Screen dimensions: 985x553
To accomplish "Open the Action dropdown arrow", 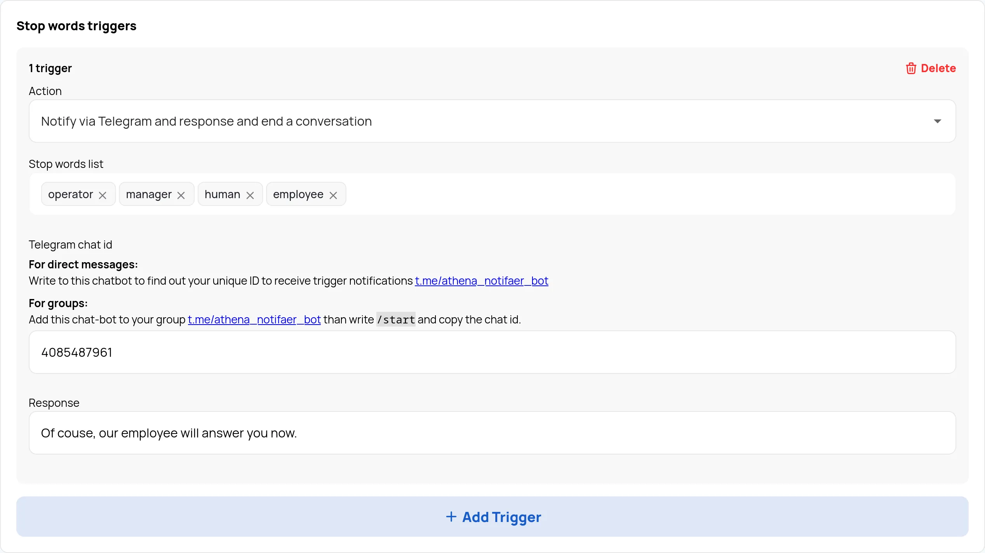I will (x=937, y=121).
